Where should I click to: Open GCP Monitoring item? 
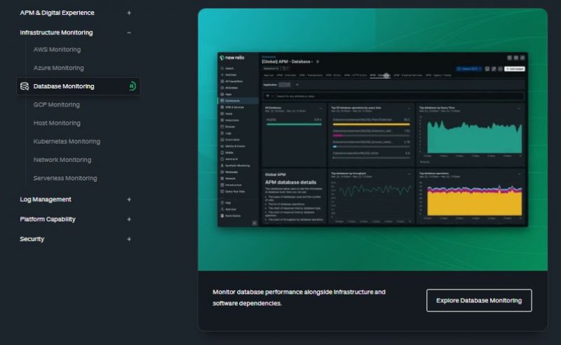pos(57,105)
